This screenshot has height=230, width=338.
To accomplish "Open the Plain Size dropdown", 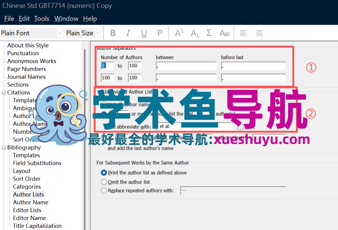I will [x=97, y=33].
